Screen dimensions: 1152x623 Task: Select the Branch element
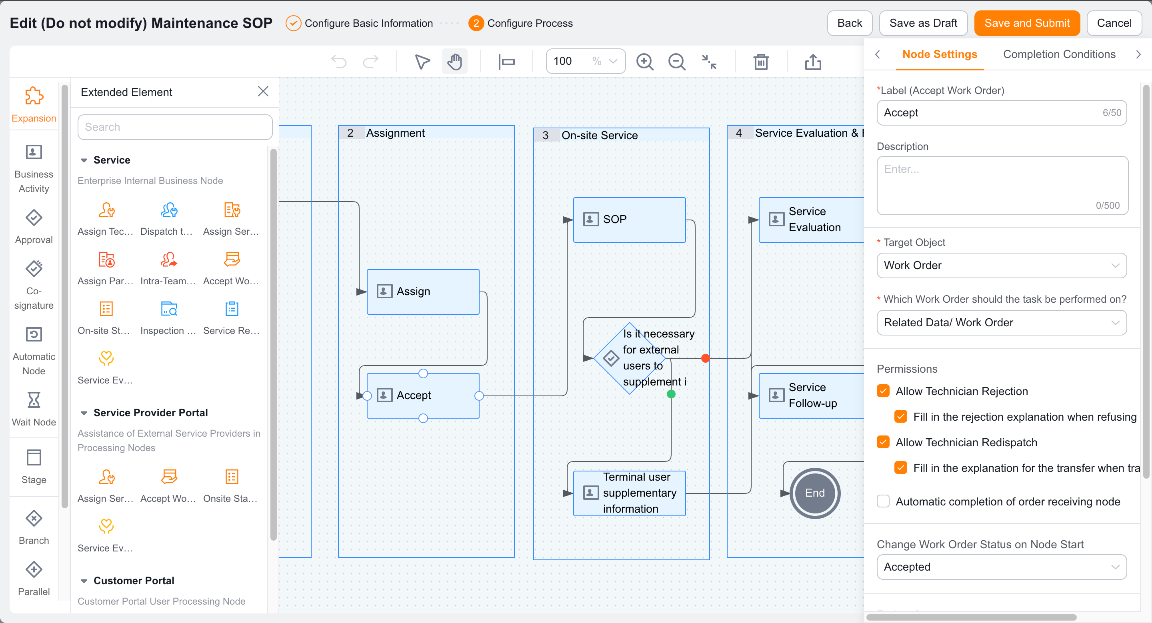pos(34,527)
